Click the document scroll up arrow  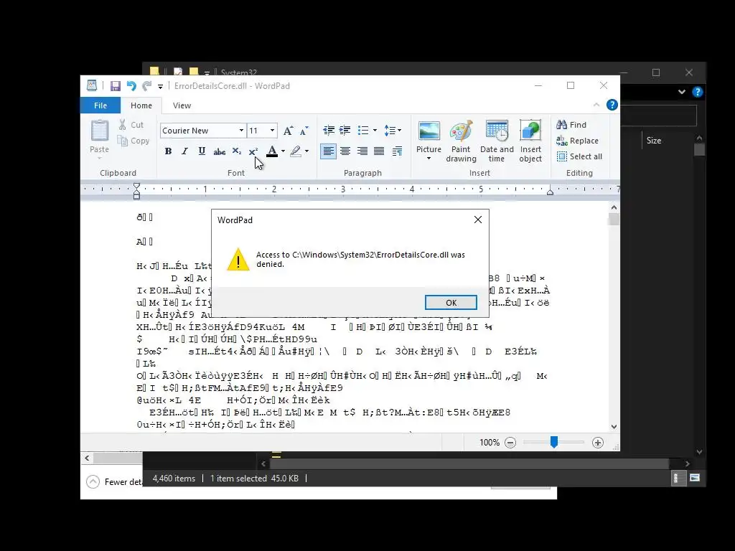[614, 207]
